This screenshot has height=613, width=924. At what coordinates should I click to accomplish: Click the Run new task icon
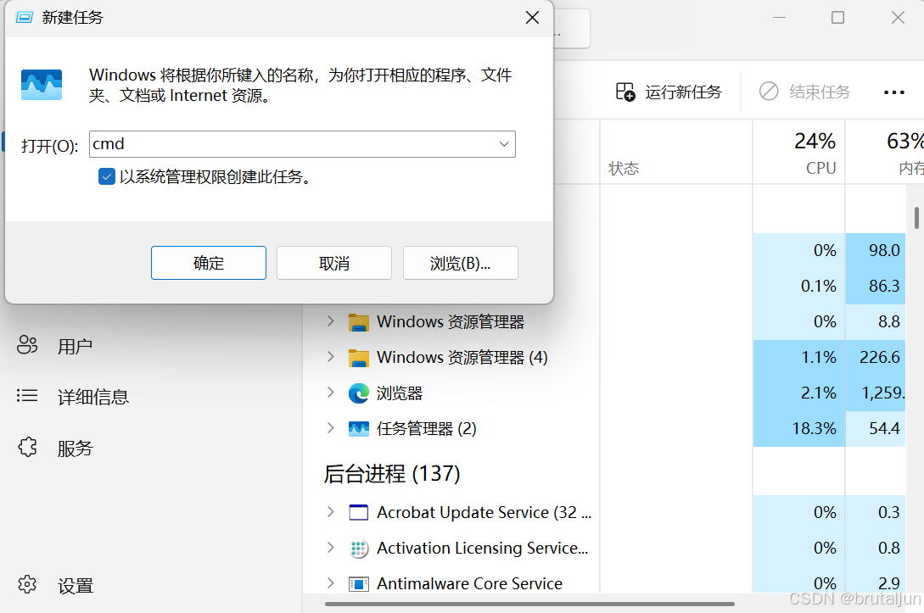tap(625, 92)
